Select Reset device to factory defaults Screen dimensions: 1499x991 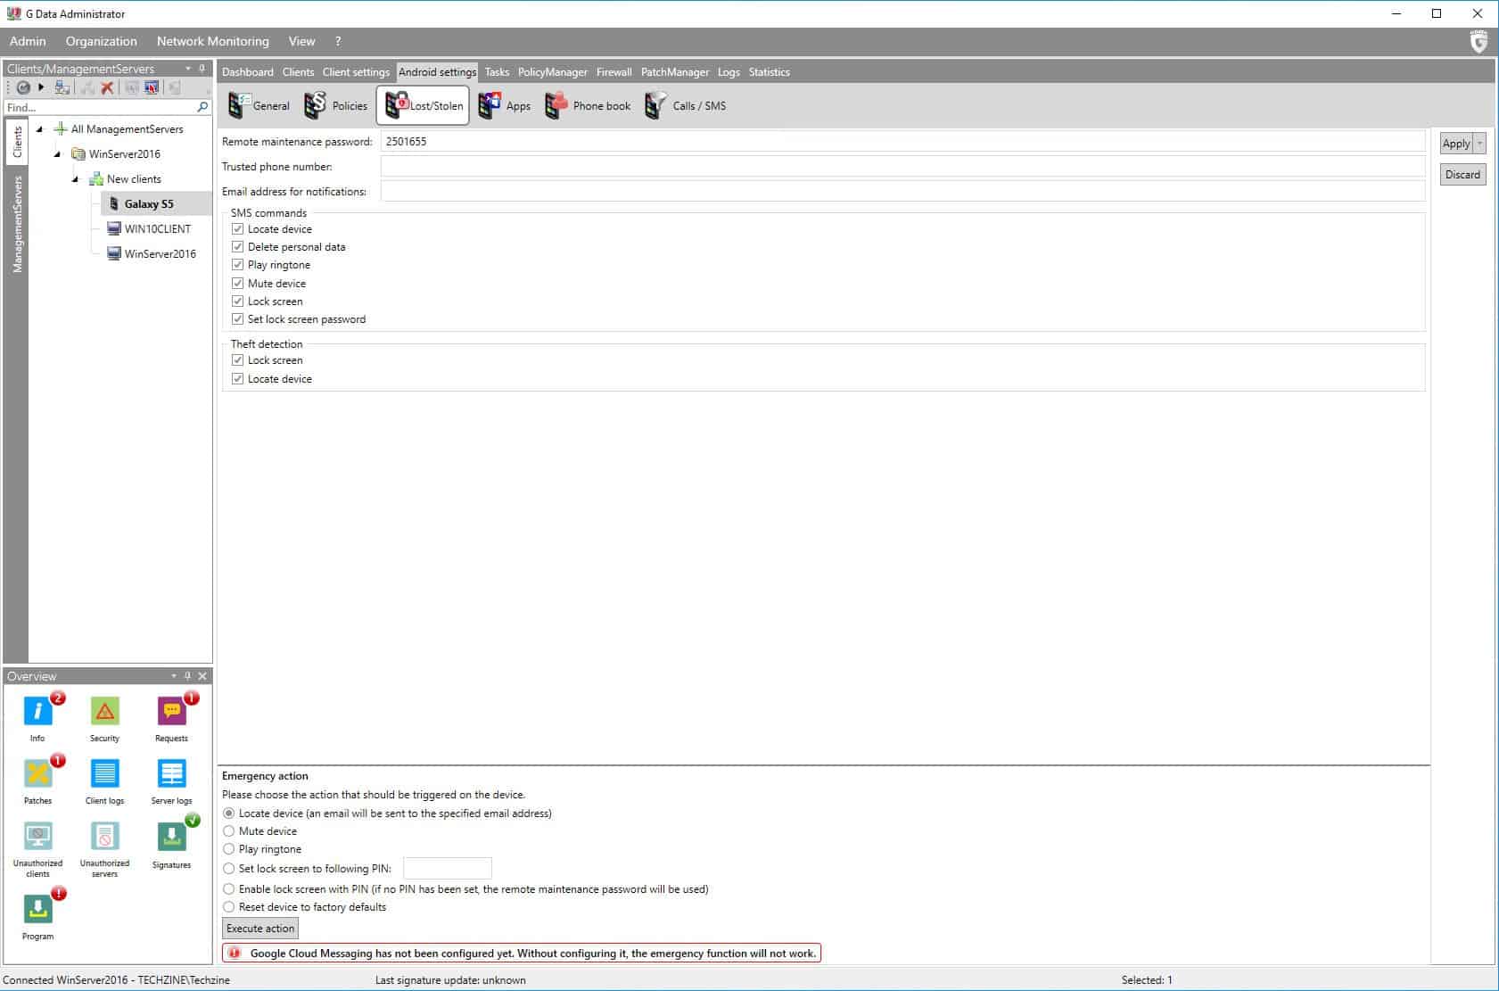coord(229,907)
